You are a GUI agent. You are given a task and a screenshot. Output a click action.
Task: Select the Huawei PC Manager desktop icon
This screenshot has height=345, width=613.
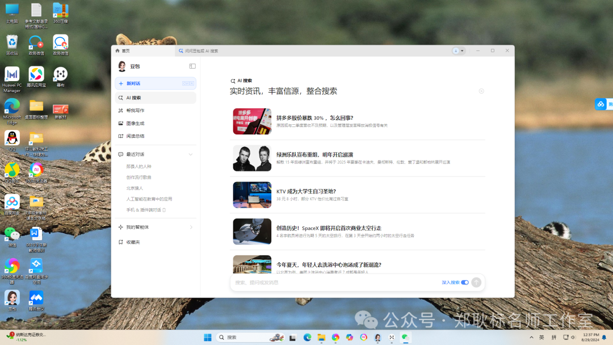(x=12, y=79)
